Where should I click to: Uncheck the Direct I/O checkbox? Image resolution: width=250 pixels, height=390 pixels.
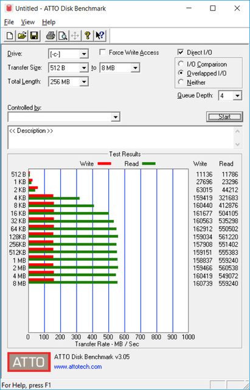coord(181,52)
